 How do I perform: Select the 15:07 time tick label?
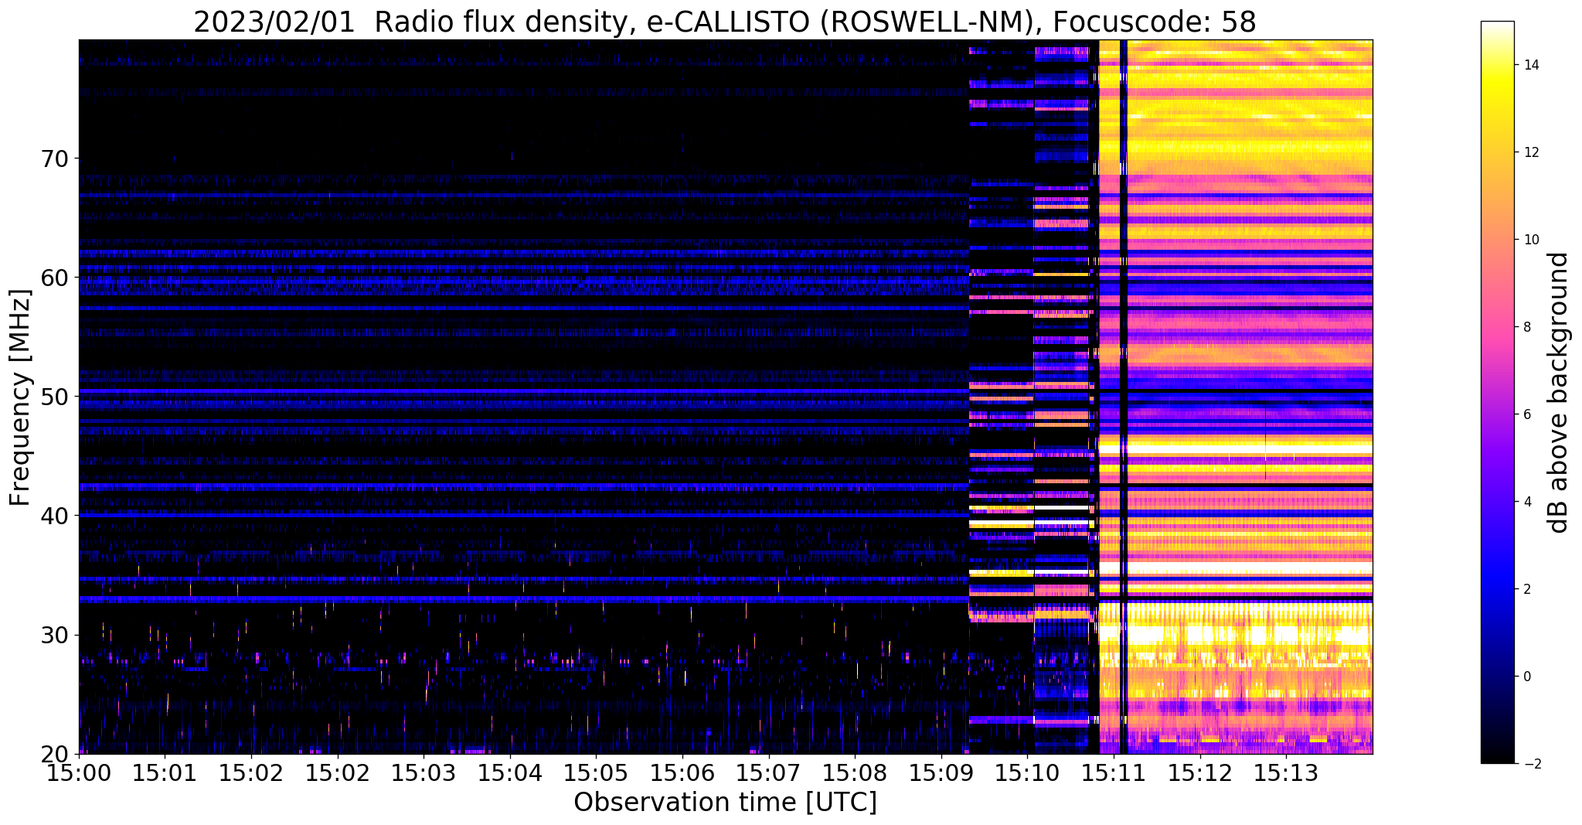[x=769, y=772]
